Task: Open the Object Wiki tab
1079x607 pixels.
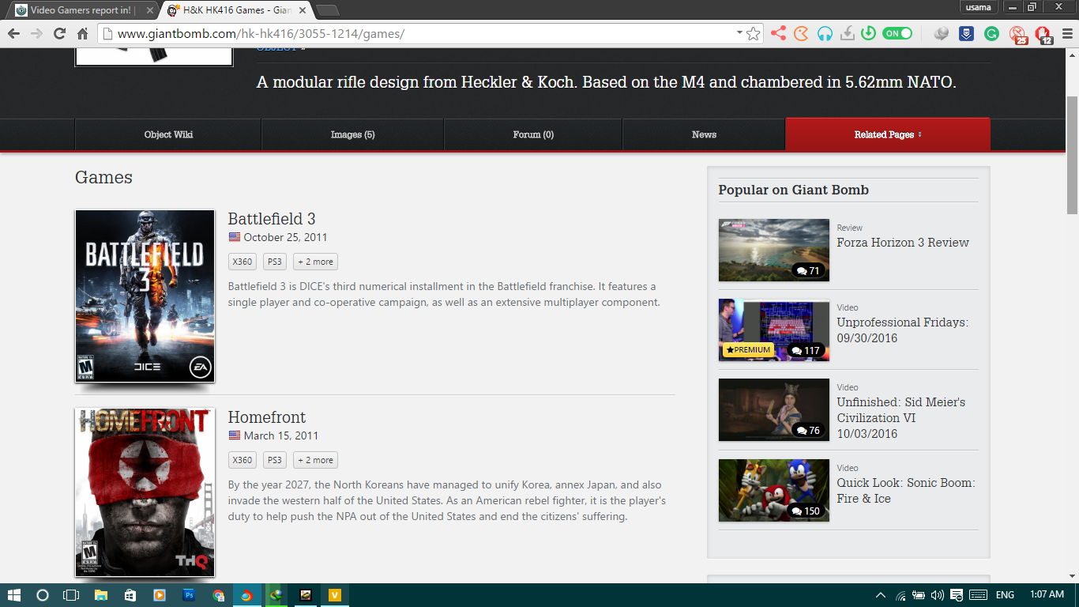Action: (168, 134)
